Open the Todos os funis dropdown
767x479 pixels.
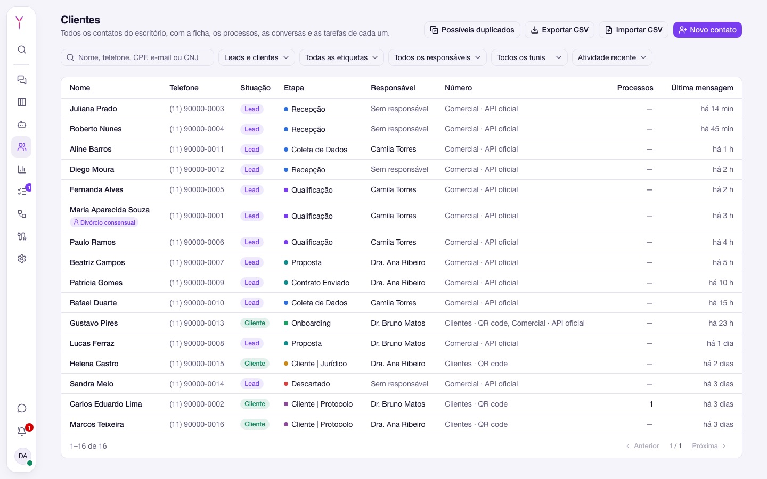(529, 57)
